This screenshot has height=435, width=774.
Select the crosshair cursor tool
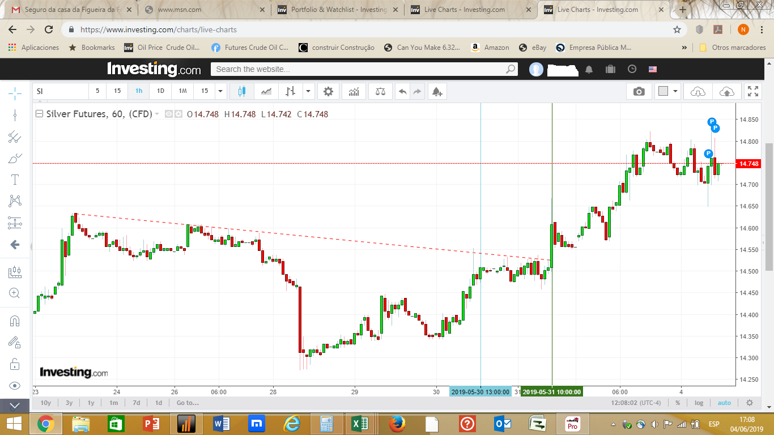15,92
